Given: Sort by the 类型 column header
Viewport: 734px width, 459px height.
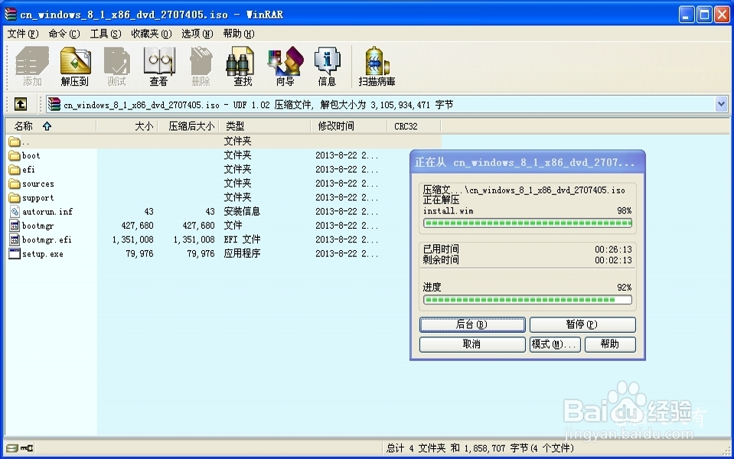Looking at the screenshot, I should (265, 126).
